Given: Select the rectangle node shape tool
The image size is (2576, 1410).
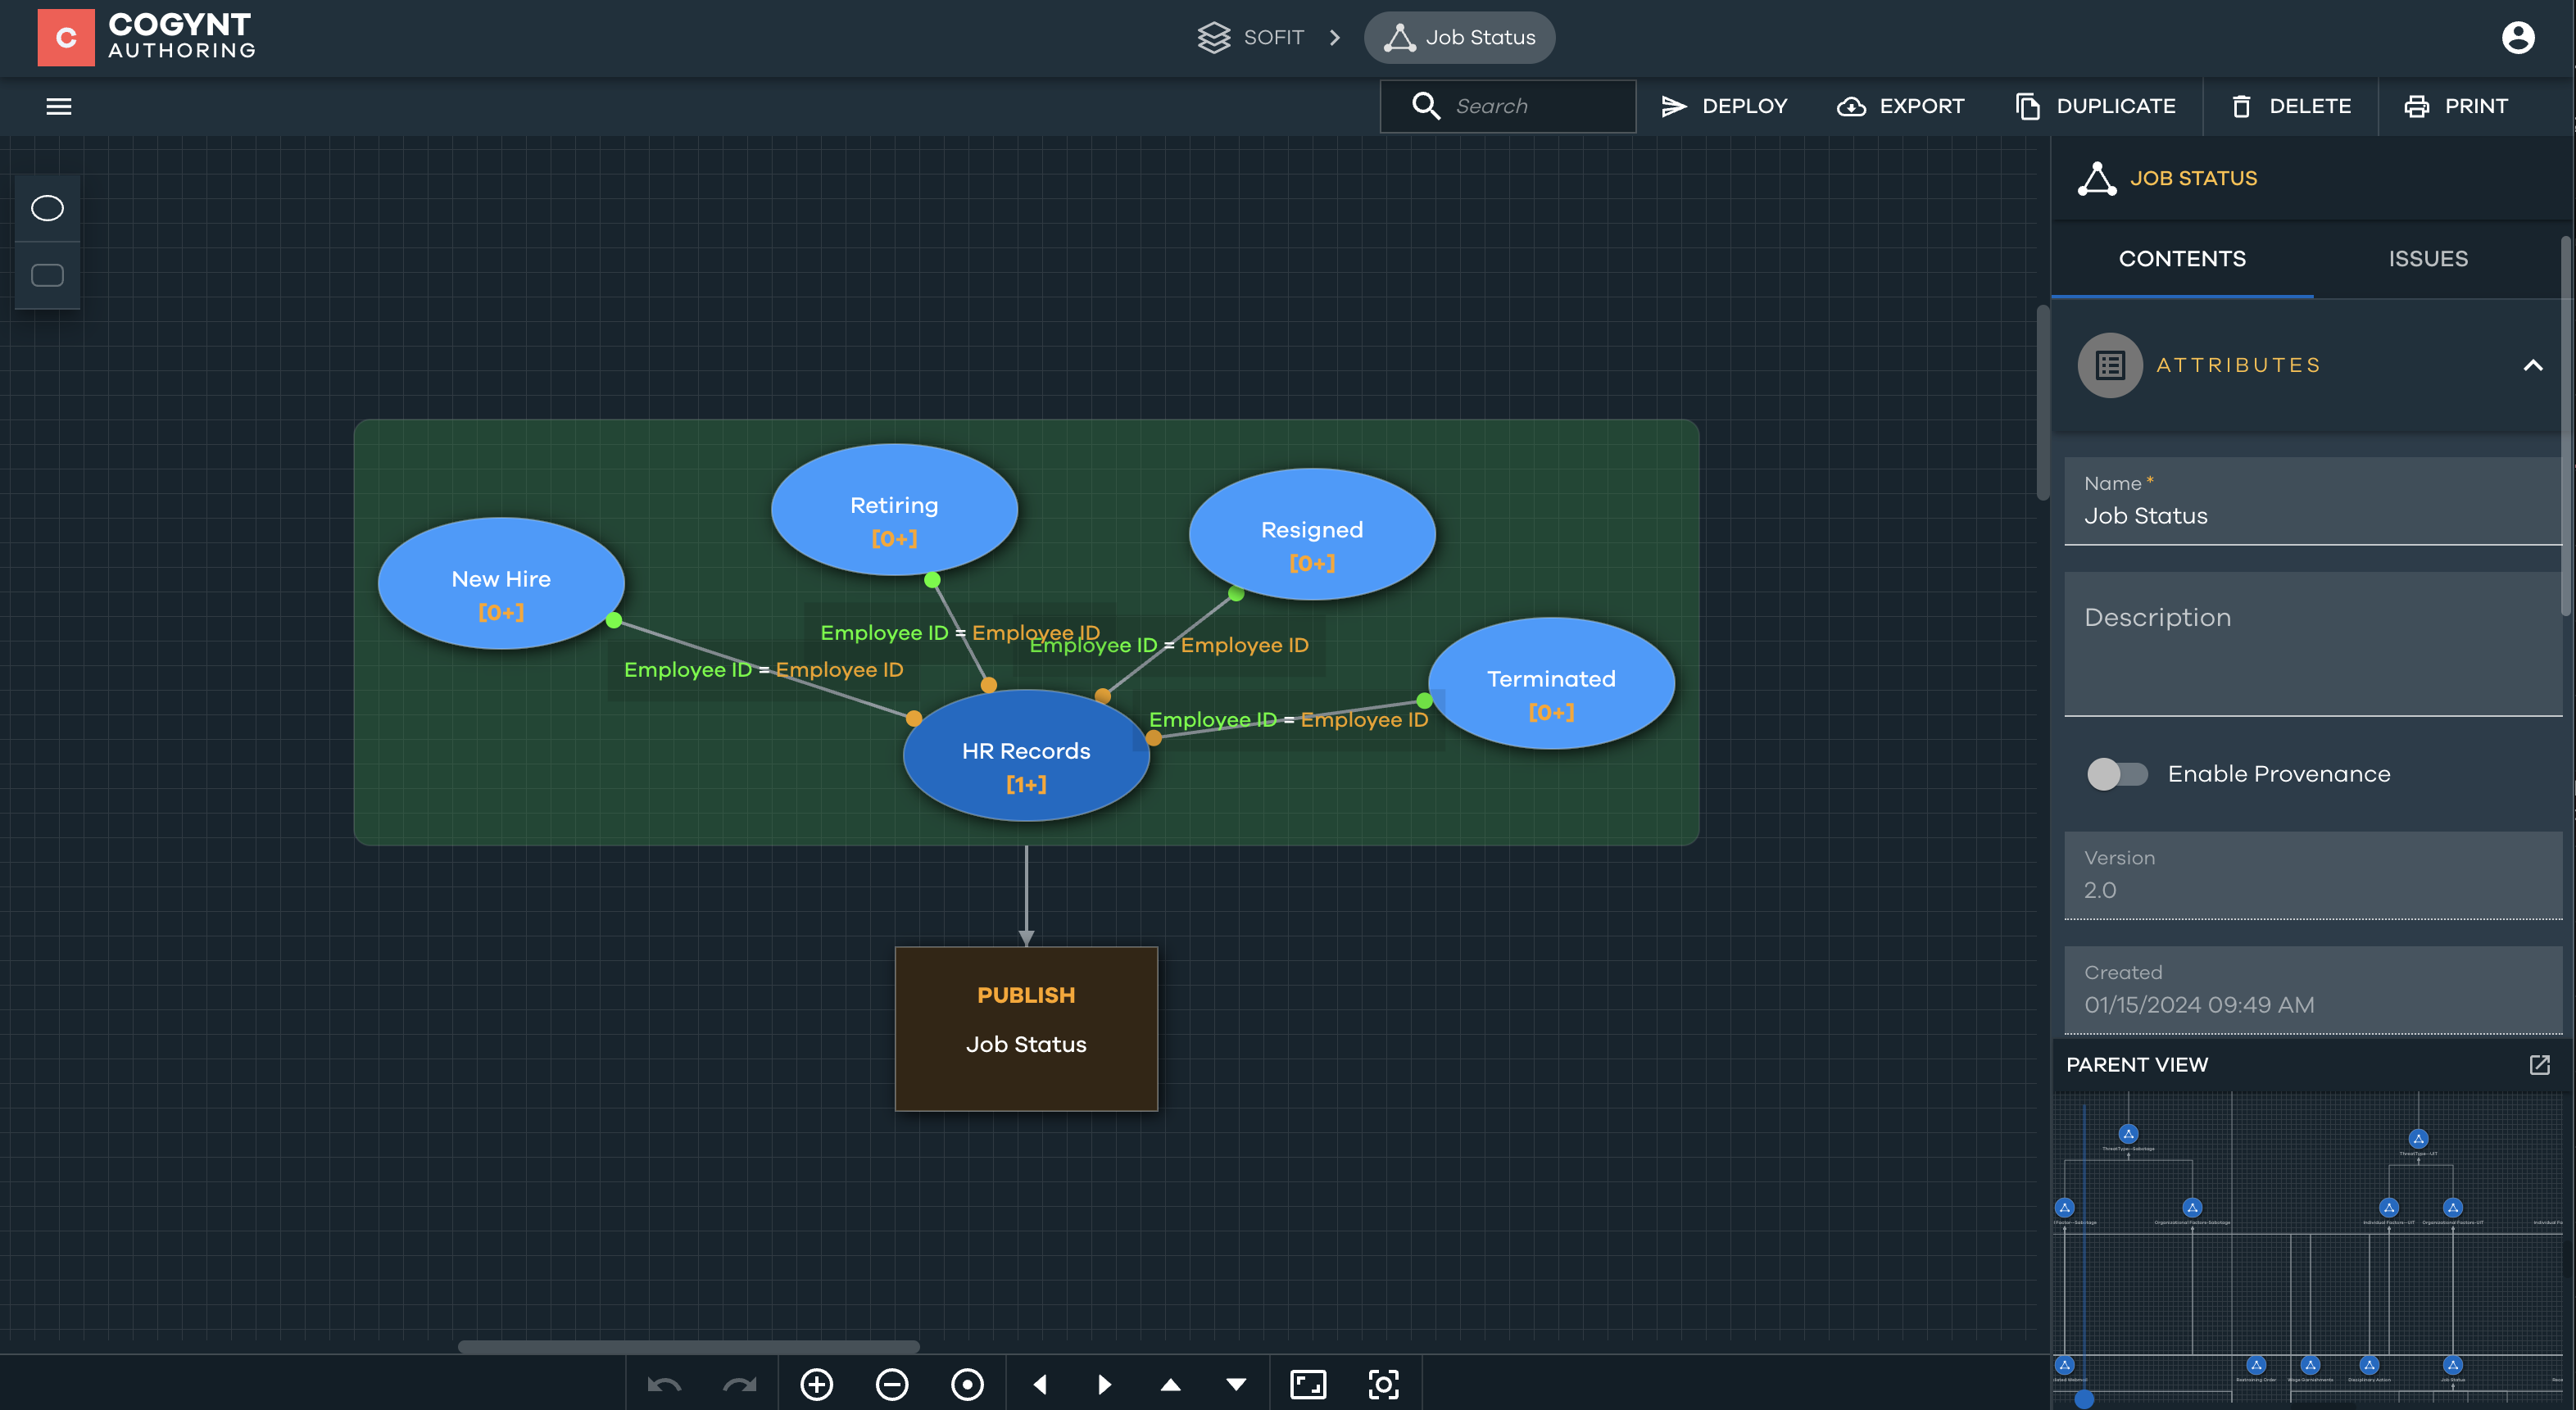Looking at the screenshot, I should point(47,275).
